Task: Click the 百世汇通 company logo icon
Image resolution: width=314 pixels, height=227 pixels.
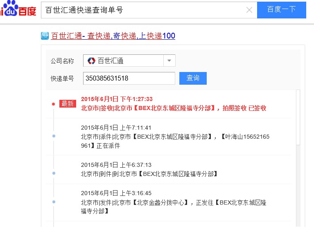Action: click(91, 61)
